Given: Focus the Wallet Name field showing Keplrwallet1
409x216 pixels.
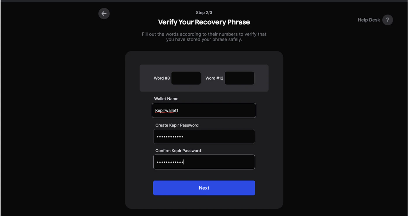Looking at the screenshot, I should coord(204,110).
